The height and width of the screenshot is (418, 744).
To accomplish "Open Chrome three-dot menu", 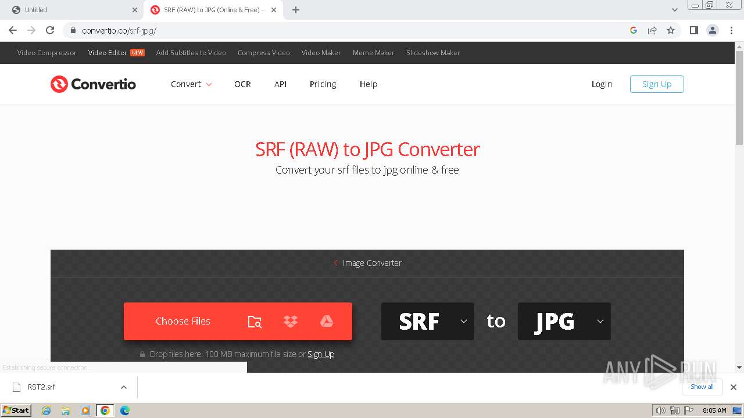I will click(731, 30).
